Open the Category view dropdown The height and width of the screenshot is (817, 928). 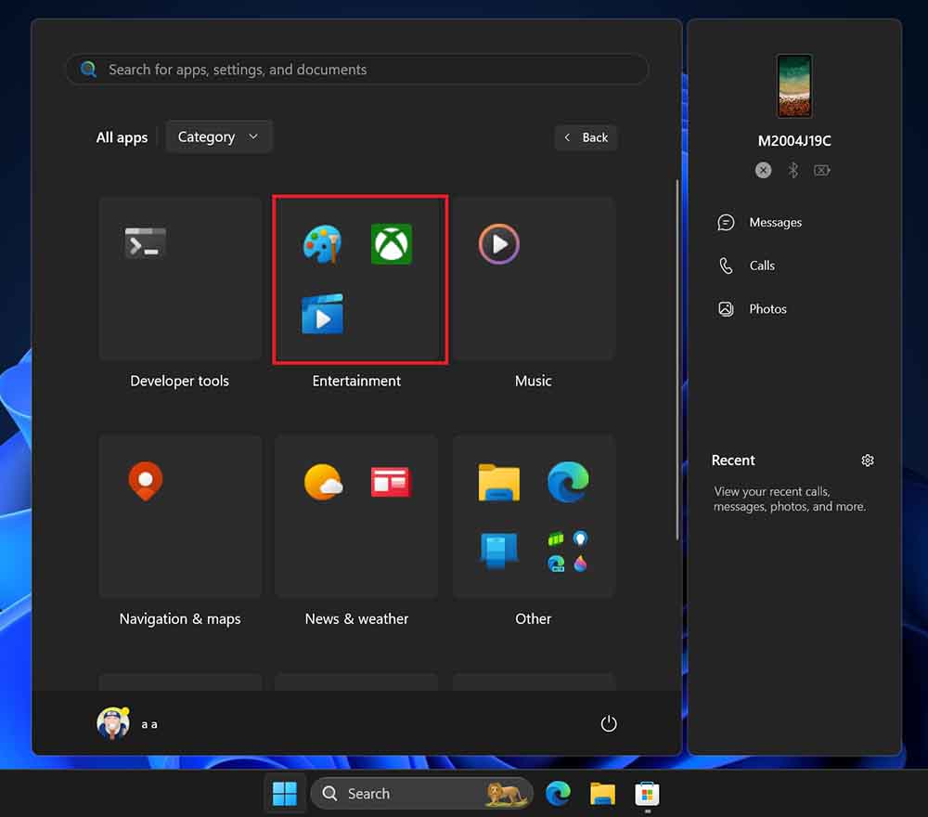click(x=219, y=136)
